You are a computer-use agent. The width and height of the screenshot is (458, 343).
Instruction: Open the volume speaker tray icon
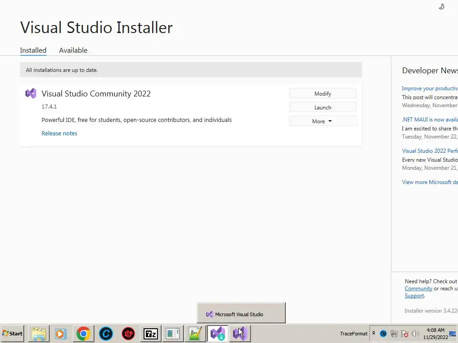coord(415,333)
